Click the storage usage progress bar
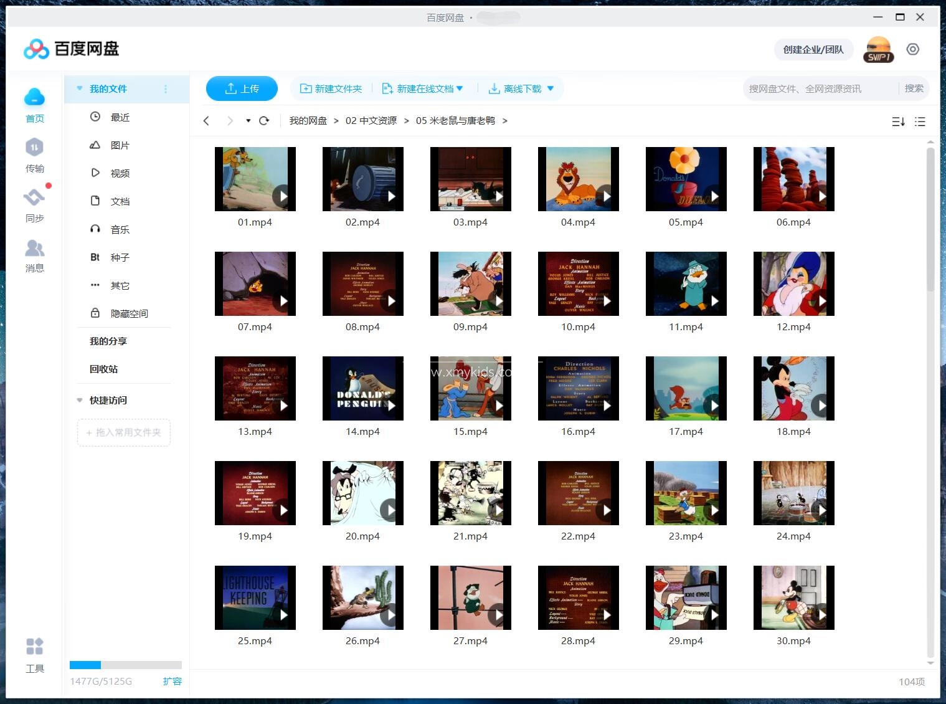Viewport: 946px width, 704px height. (125, 665)
